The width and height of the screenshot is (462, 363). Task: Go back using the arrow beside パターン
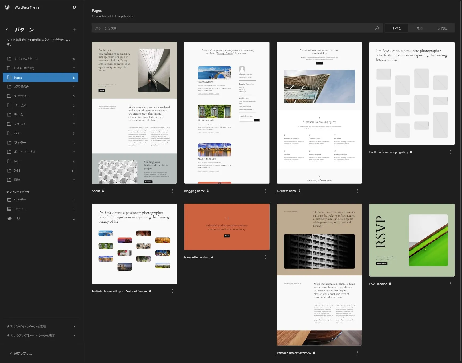pyautogui.click(x=7, y=30)
